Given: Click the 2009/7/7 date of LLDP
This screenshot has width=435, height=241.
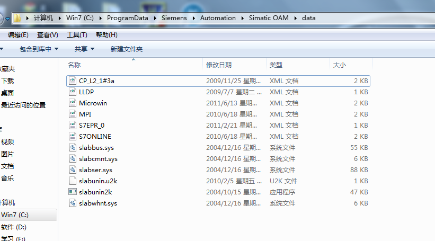Looking at the screenshot, I should point(234,92).
